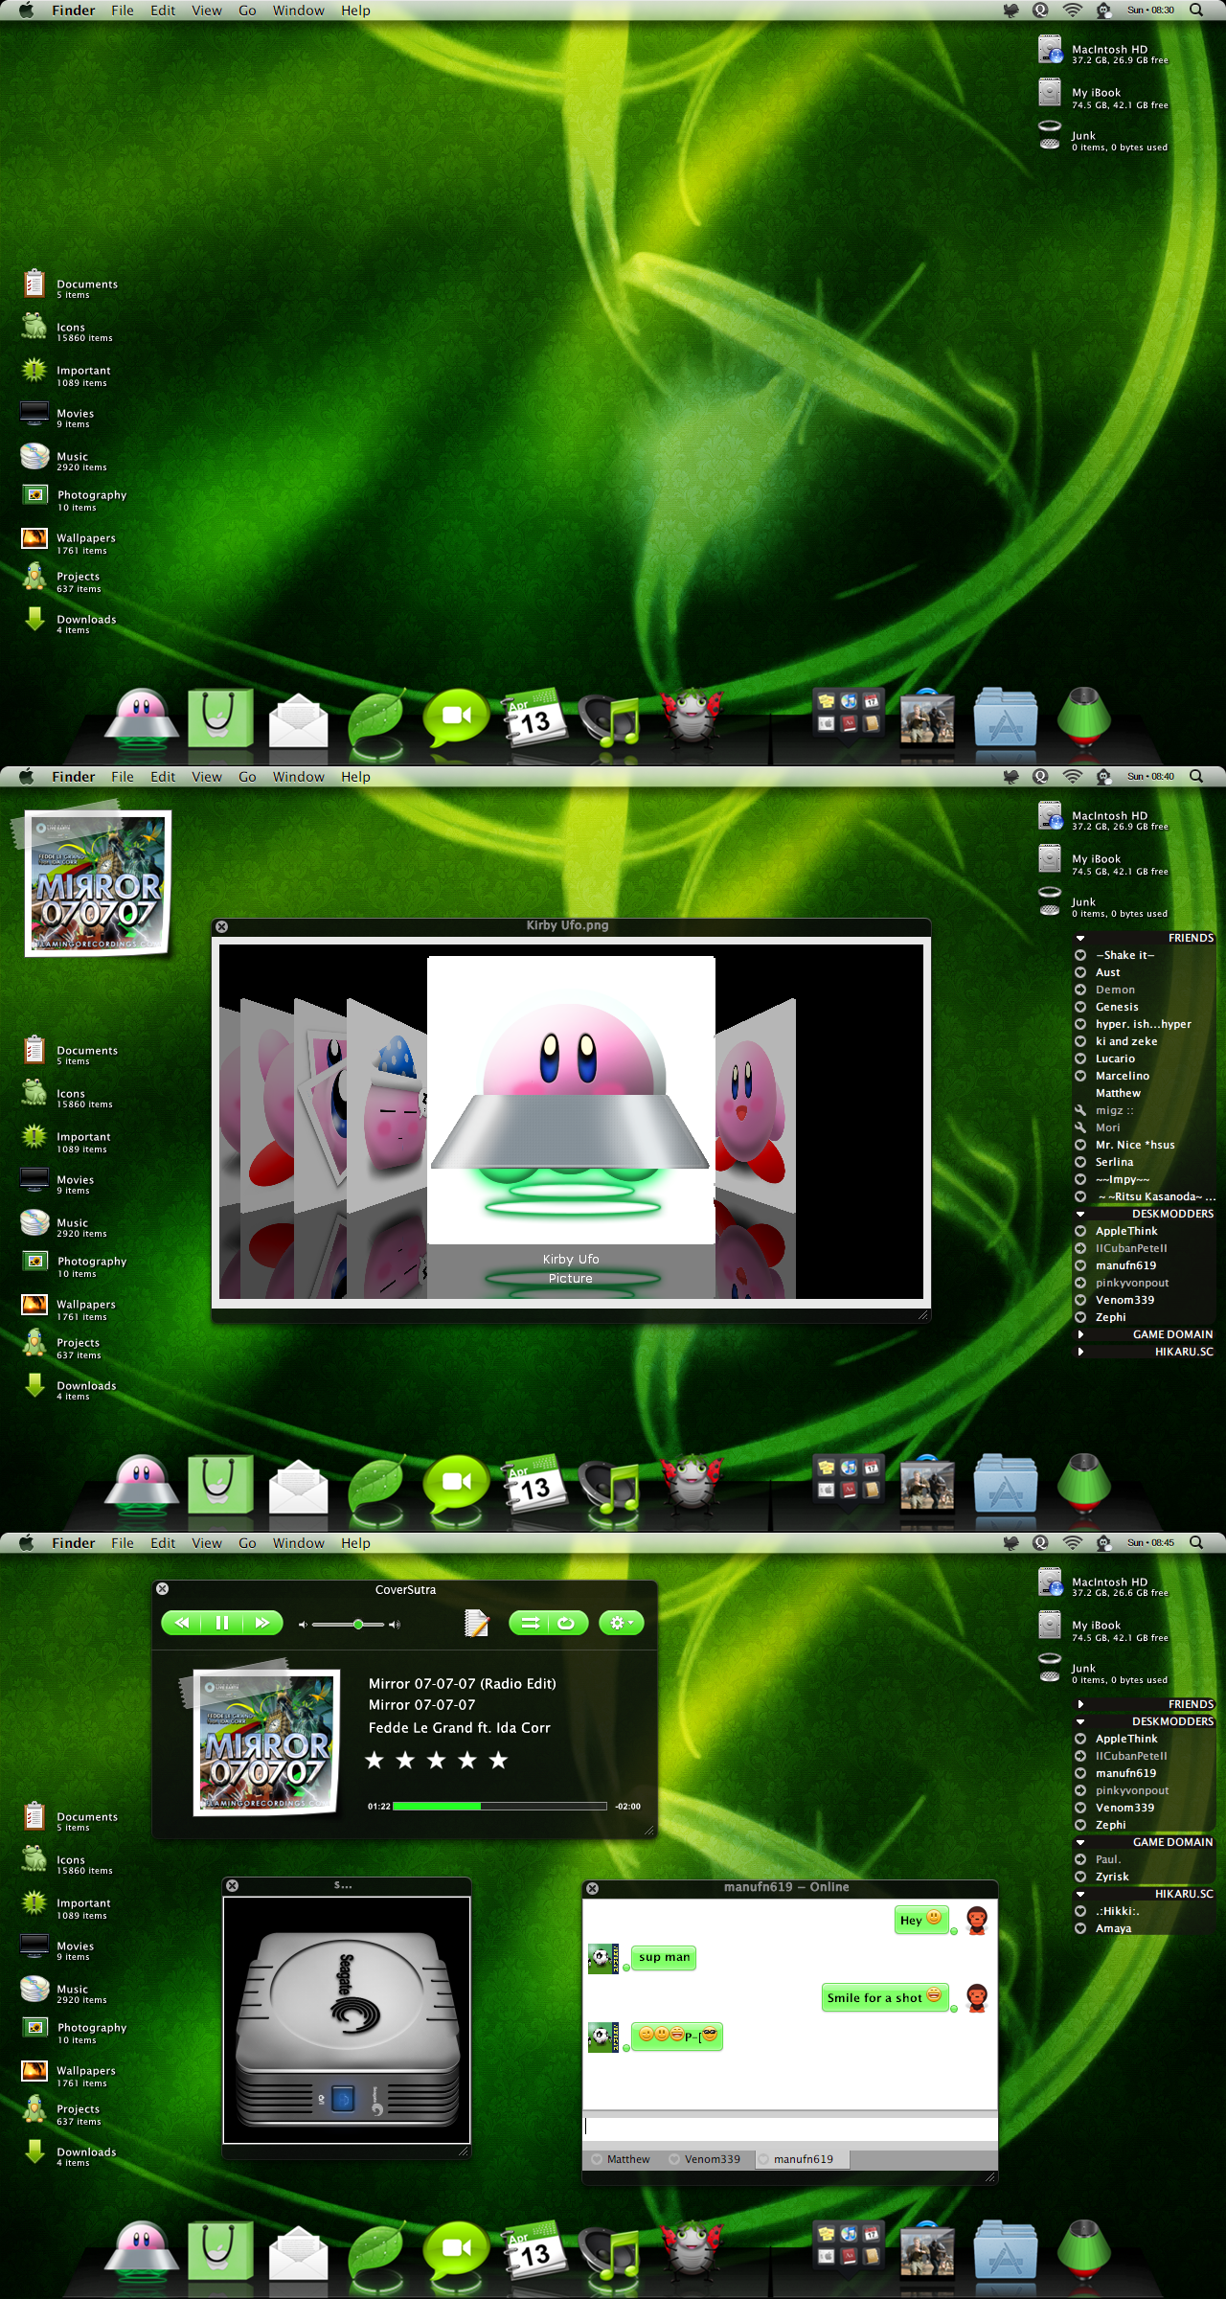Viewport: 1226px width, 2299px height.
Task: Click the wrench status icon beside migz ::
Action: (x=1080, y=1110)
